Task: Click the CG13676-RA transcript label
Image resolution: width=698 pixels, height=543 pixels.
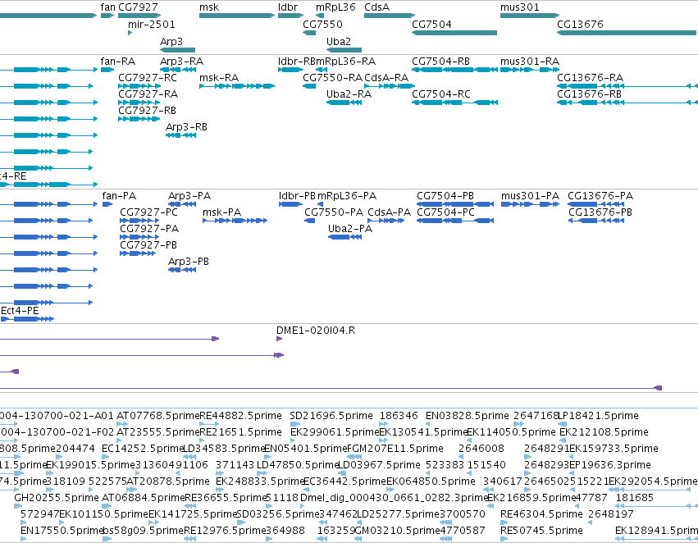Action: coord(590,77)
